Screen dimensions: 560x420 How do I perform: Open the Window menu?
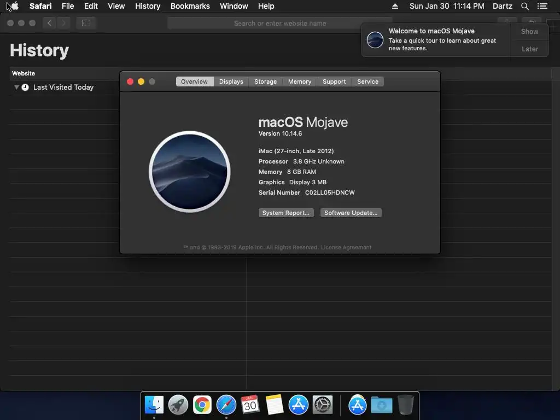[x=234, y=6]
